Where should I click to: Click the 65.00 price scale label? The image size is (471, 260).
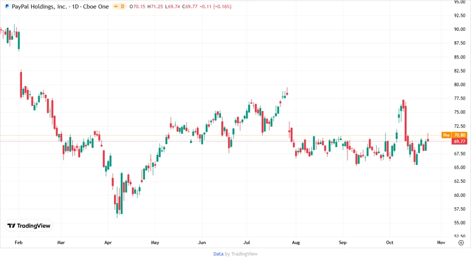(x=459, y=168)
